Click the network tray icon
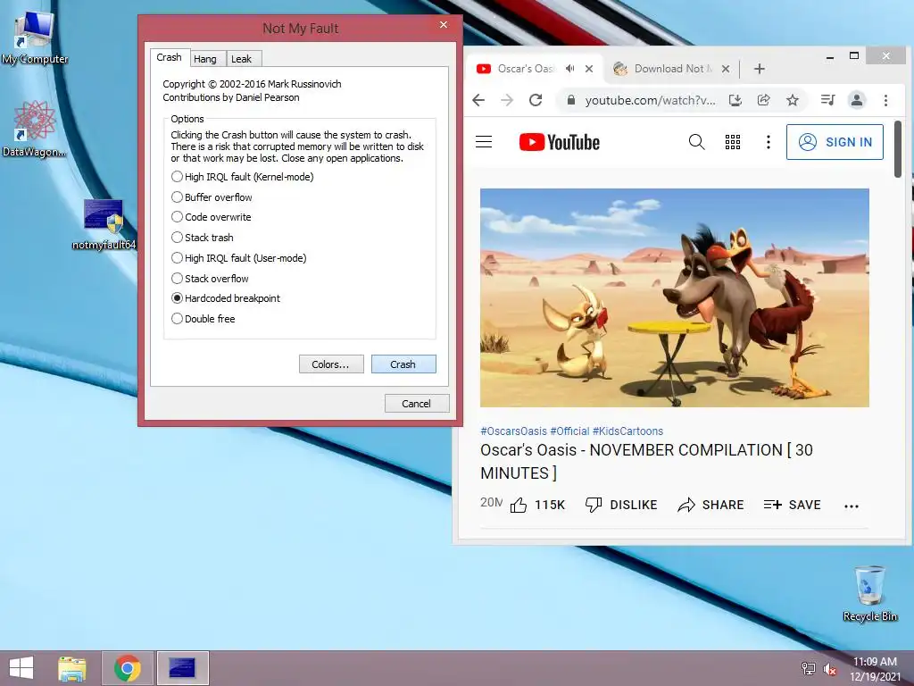The height and width of the screenshot is (686, 914). click(x=809, y=669)
